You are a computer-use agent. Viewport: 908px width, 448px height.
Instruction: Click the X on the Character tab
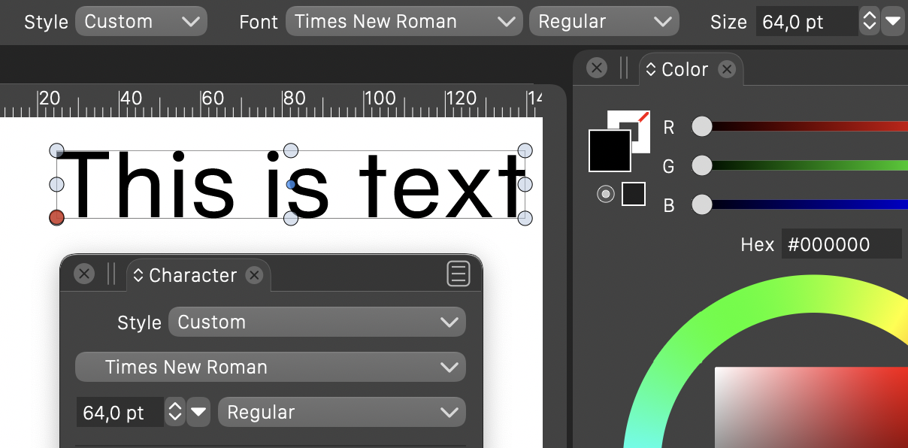(255, 275)
